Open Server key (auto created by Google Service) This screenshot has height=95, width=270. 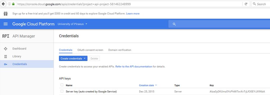(91, 92)
